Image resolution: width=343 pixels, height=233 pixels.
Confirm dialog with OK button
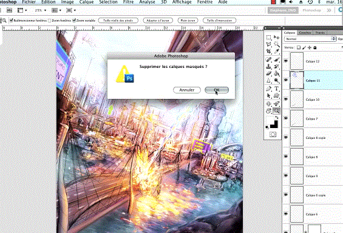[217, 90]
